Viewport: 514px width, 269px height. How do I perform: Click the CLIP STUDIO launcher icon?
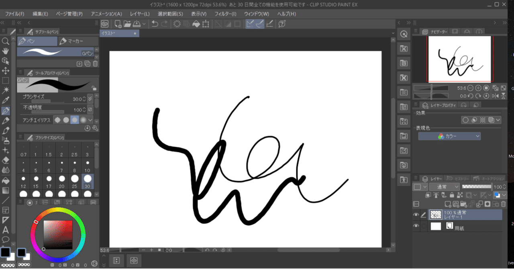point(104,24)
